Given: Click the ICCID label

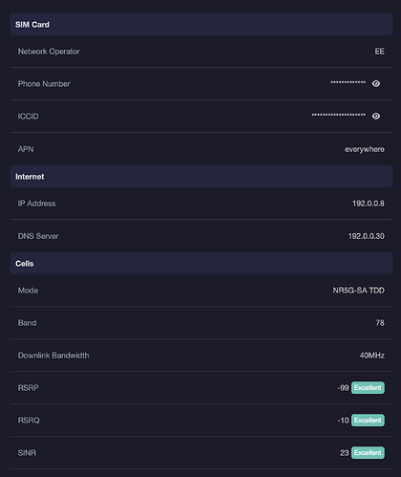Looking at the screenshot, I should coord(28,117).
